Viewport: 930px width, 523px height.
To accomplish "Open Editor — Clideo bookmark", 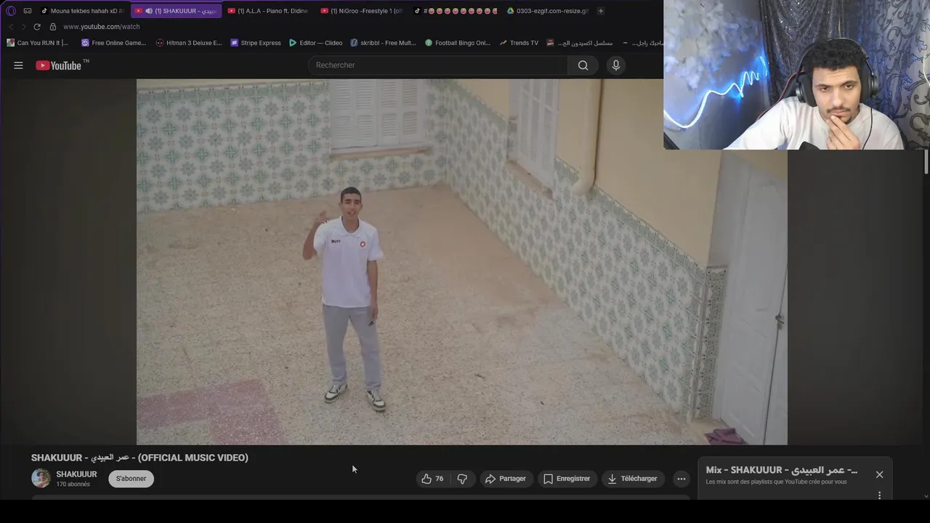I will [x=315, y=43].
